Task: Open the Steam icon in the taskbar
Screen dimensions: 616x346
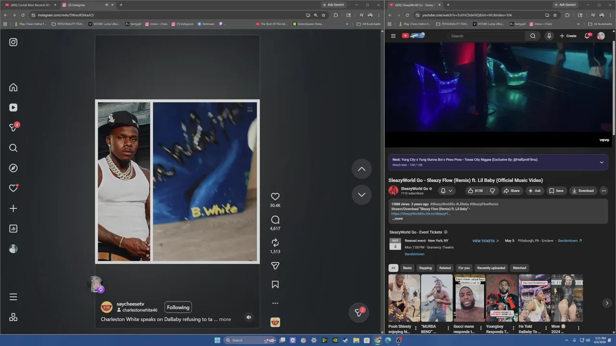Action: 346,340
